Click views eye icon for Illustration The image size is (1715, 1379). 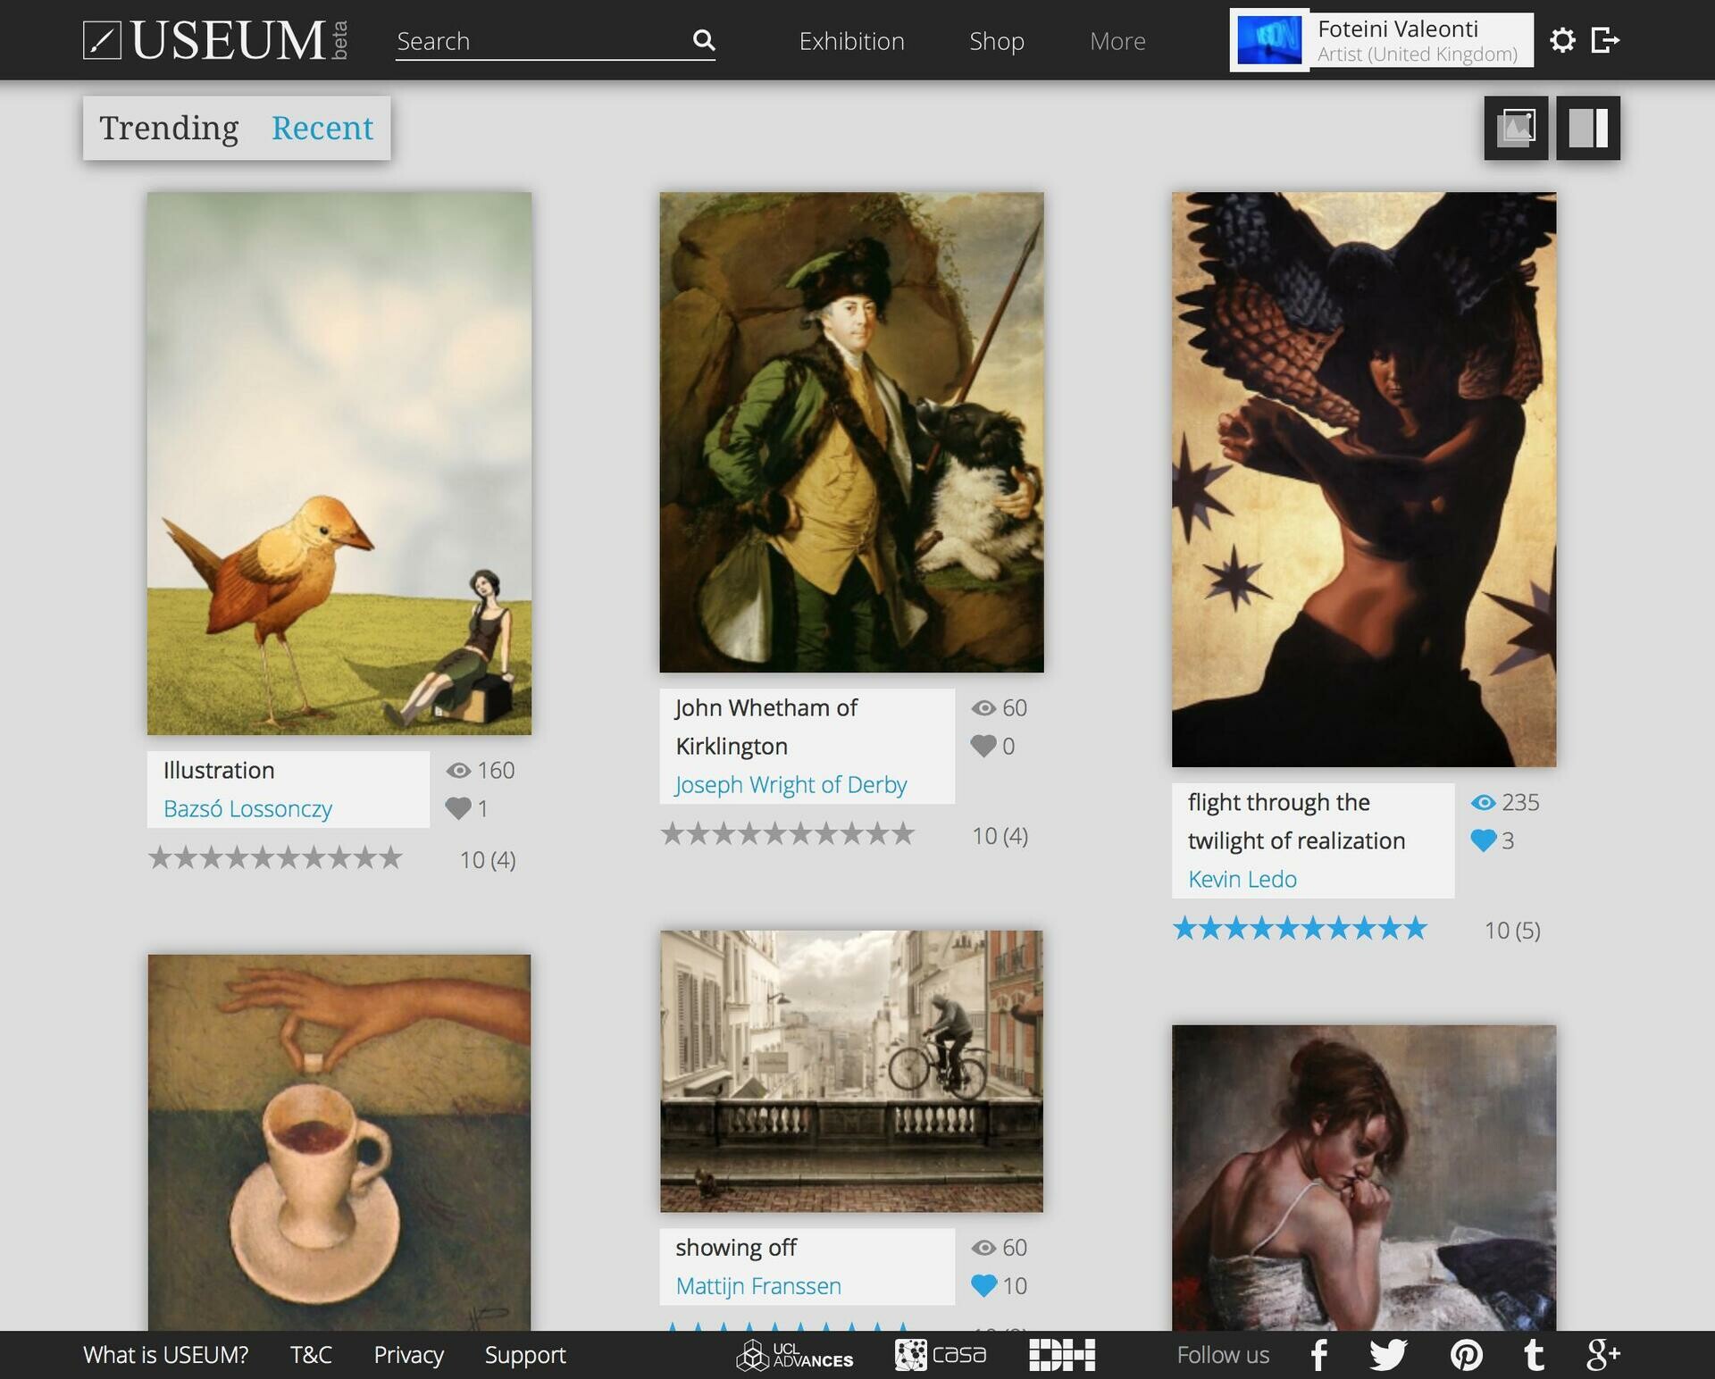coord(458,770)
